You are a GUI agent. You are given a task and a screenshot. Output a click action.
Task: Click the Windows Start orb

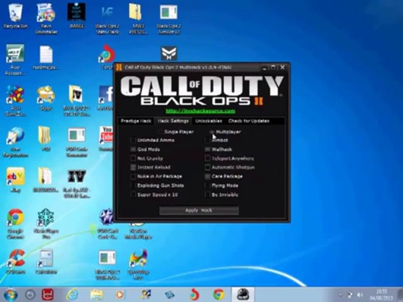10,294
